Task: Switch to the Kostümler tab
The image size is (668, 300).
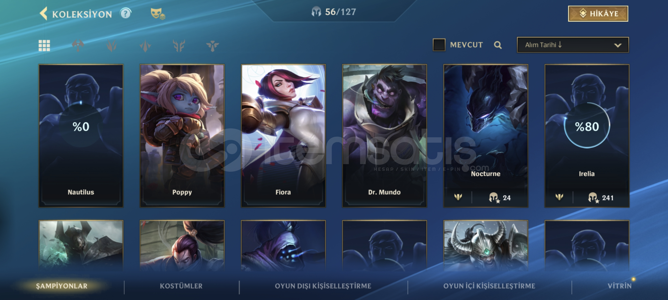Action: [181, 286]
